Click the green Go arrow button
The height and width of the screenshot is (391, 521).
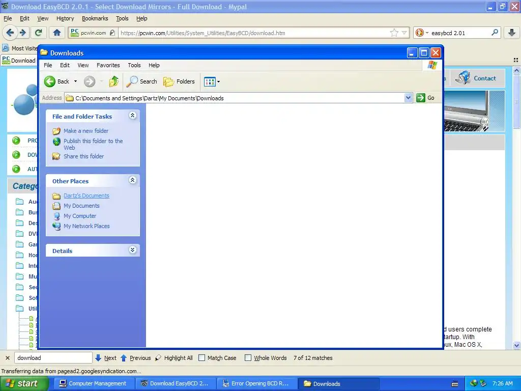[x=421, y=98]
